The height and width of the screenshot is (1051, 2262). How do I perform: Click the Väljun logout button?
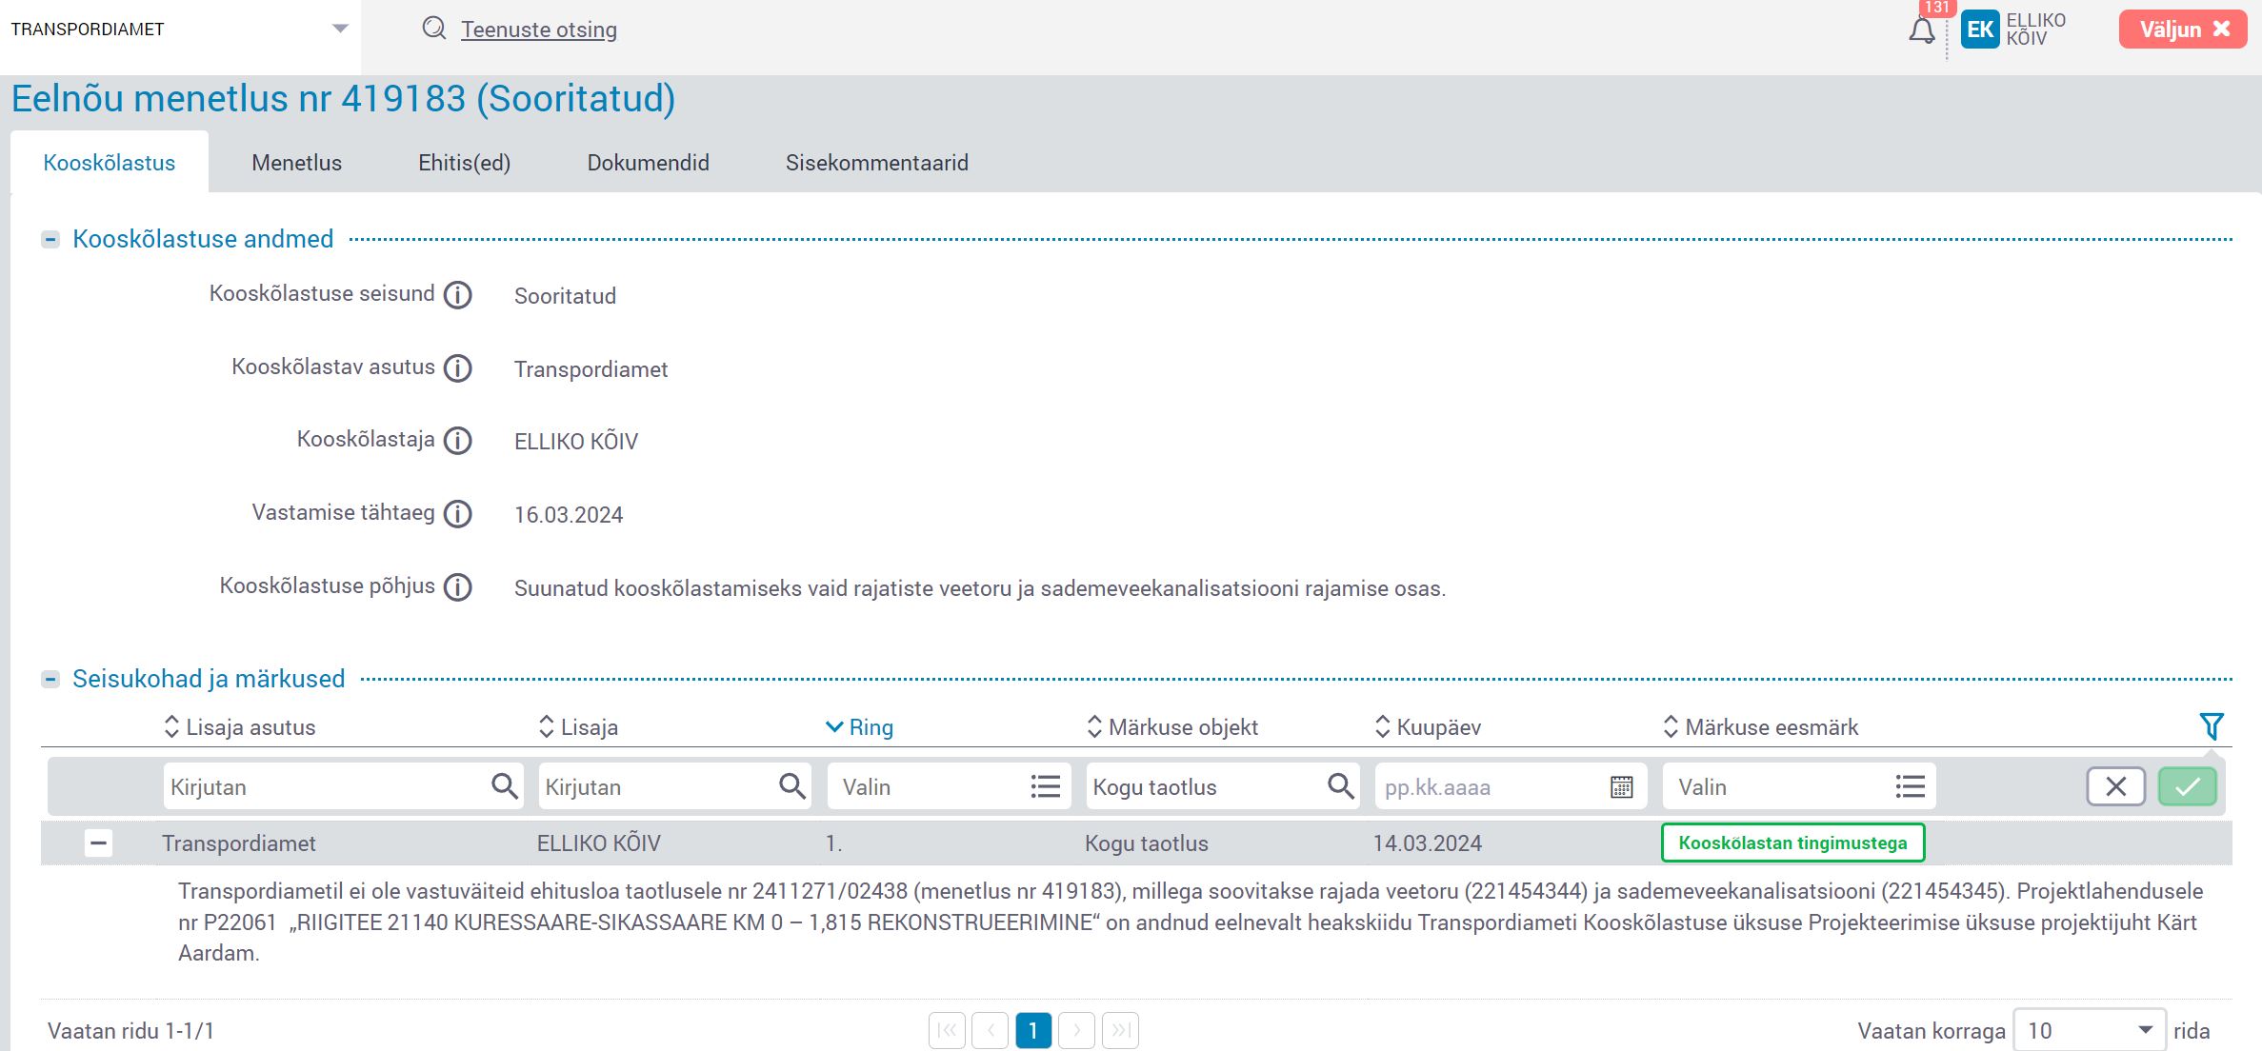pos(2183,30)
